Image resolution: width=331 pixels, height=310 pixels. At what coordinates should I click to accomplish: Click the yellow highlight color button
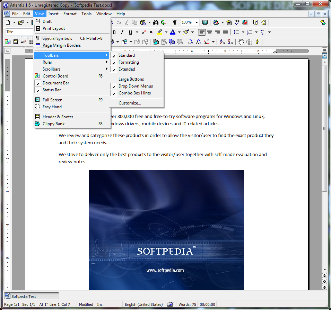pos(160,32)
